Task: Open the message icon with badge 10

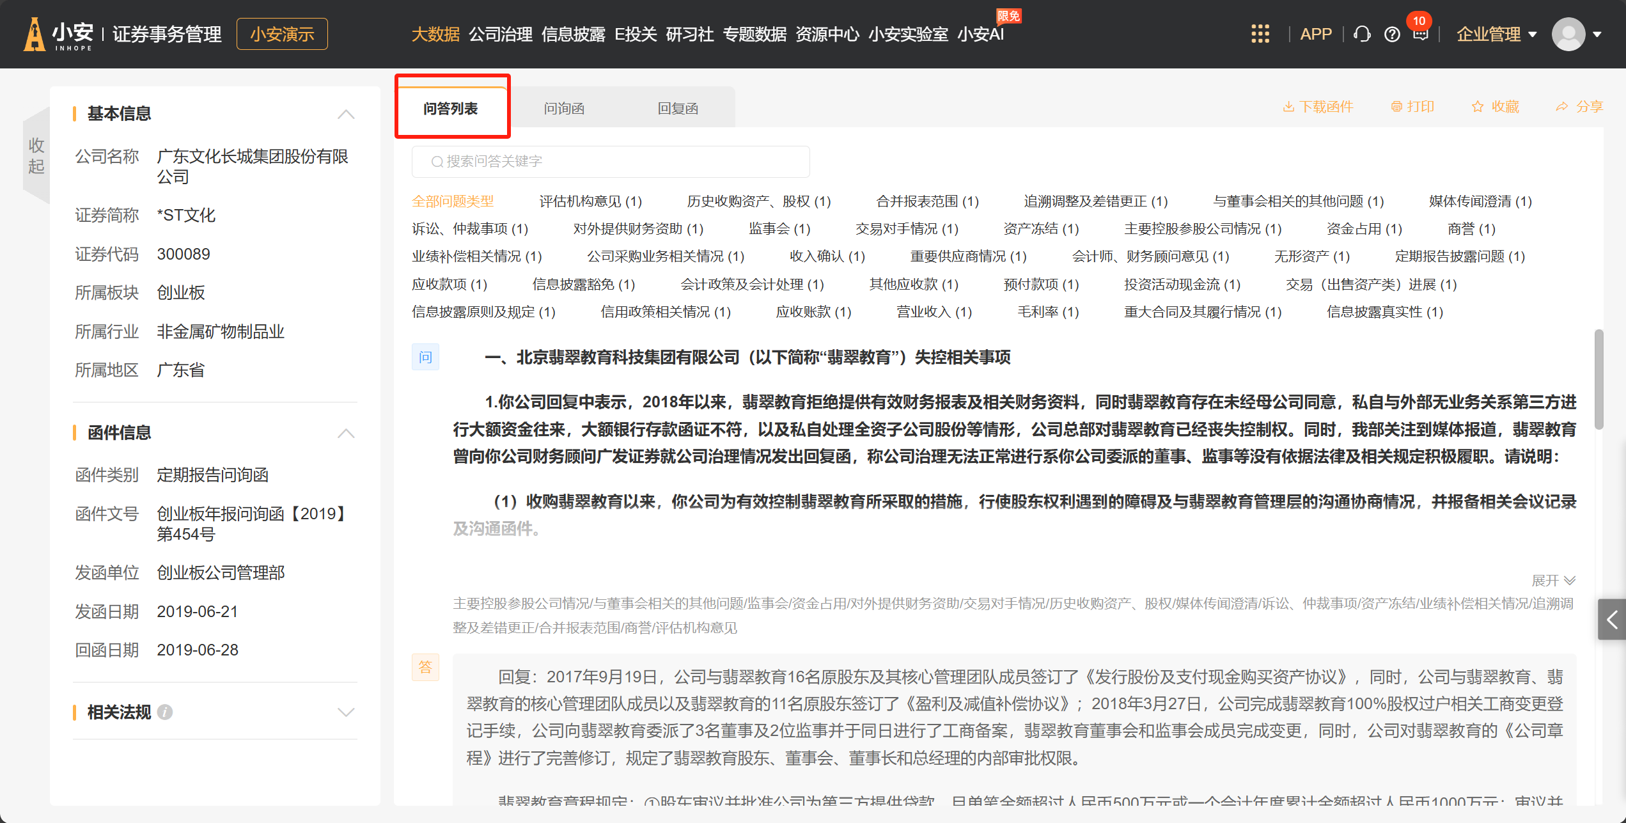Action: (1420, 32)
